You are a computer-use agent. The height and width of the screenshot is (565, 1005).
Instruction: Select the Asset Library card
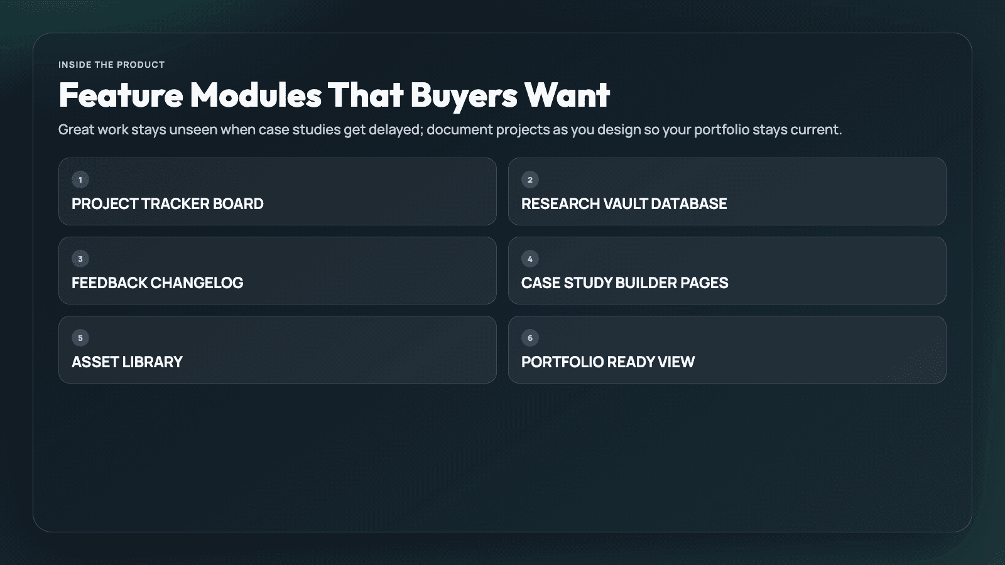coord(278,350)
